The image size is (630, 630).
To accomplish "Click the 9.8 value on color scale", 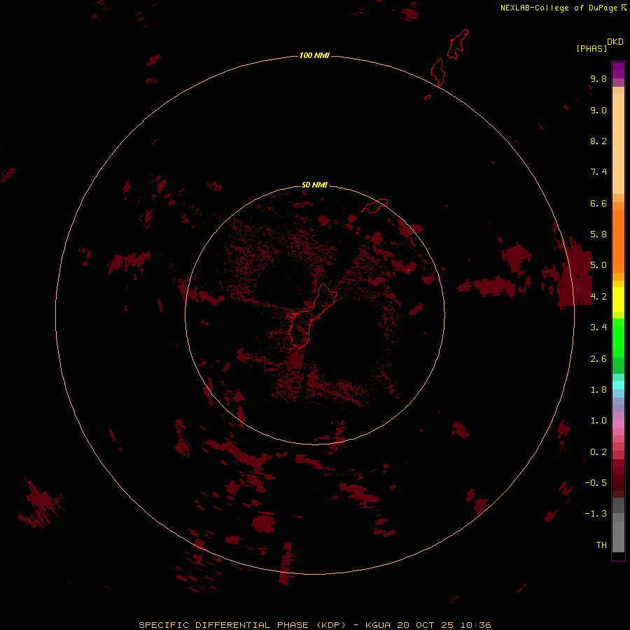I will tap(598, 78).
